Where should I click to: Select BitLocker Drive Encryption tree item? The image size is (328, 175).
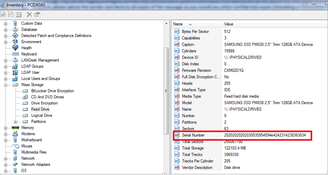tap(53, 91)
